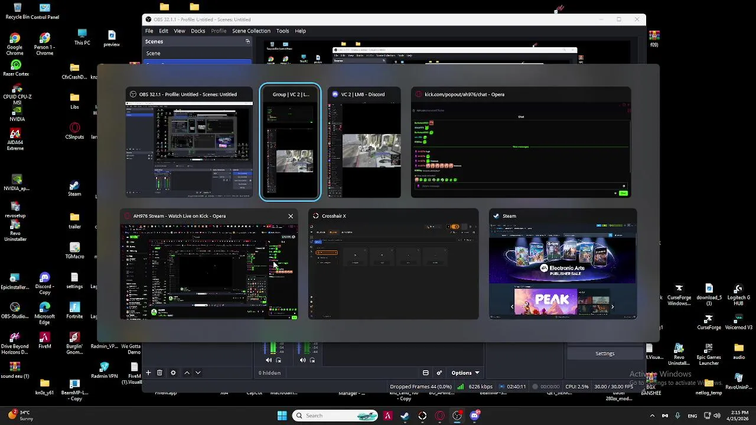The height and width of the screenshot is (425, 756).
Task: Open the Razer Cortex desktop icon
Action: pos(16,68)
